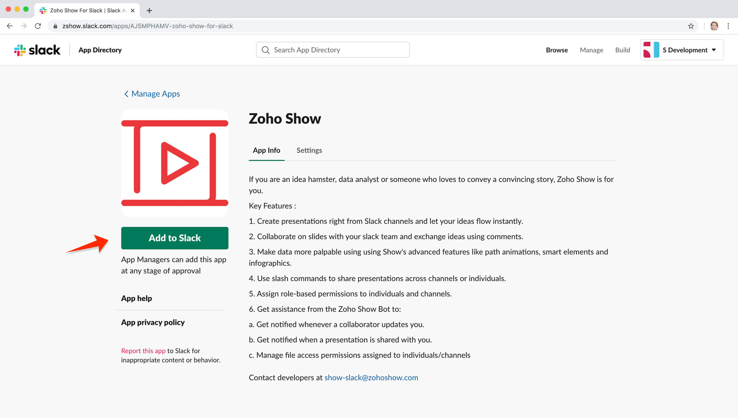Open the Manage menu item
Screen dimensions: 738x418
click(x=591, y=50)
